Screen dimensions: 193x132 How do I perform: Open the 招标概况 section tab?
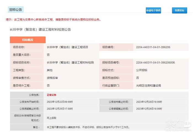click(28, 40)
